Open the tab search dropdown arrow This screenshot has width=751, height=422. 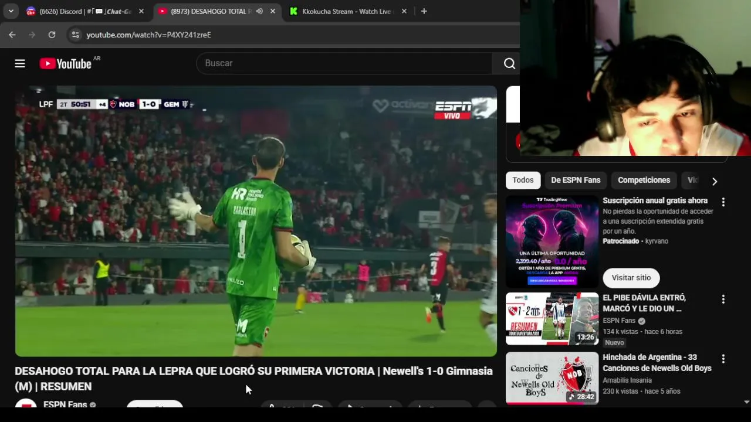tap(11, 11)
